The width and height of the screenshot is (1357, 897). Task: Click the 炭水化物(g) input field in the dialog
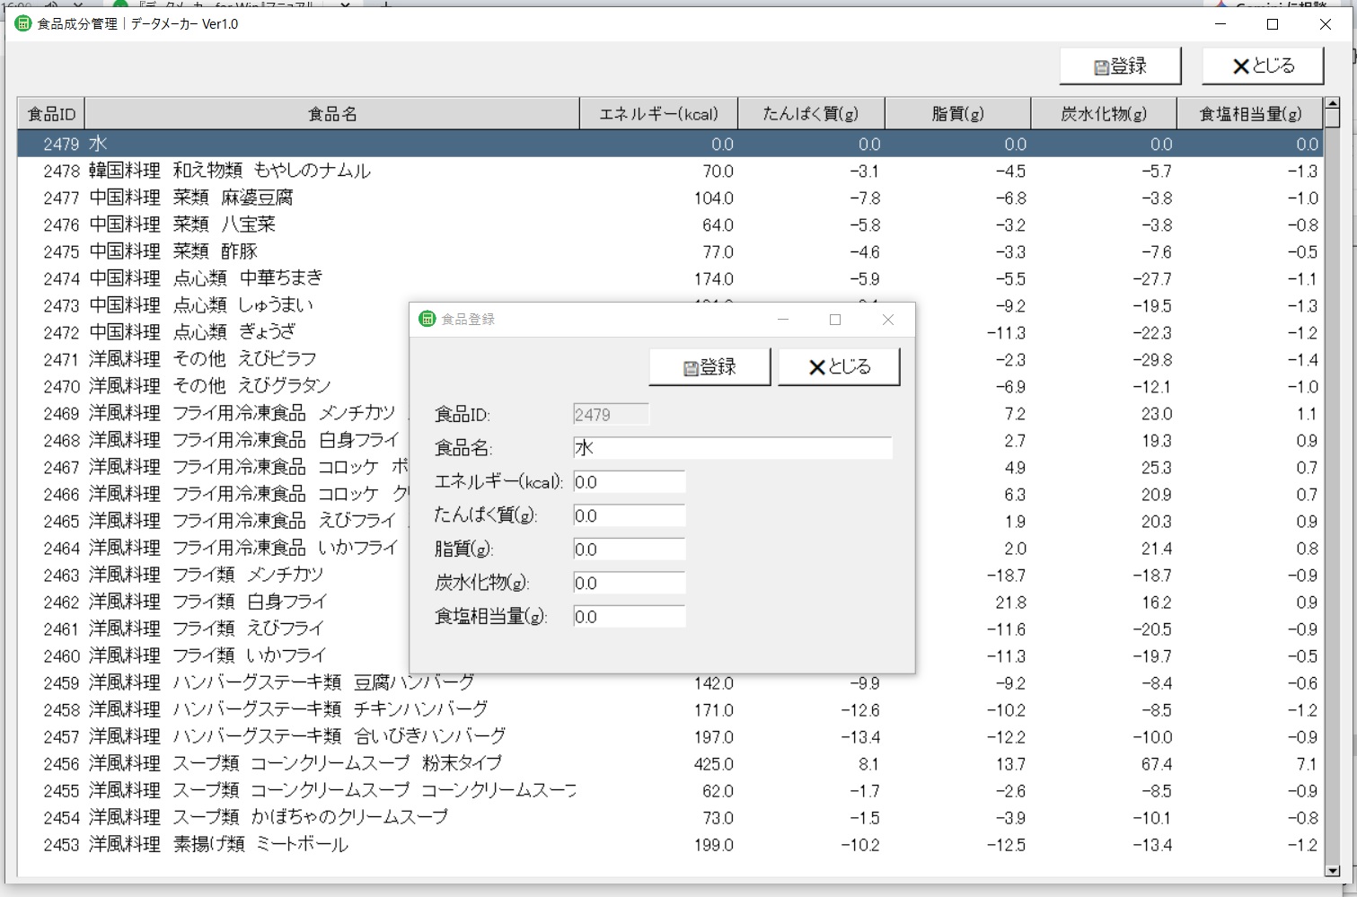tap(630, 583)
